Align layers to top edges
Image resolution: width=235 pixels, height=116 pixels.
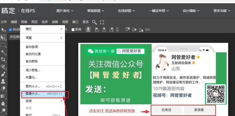128,29
